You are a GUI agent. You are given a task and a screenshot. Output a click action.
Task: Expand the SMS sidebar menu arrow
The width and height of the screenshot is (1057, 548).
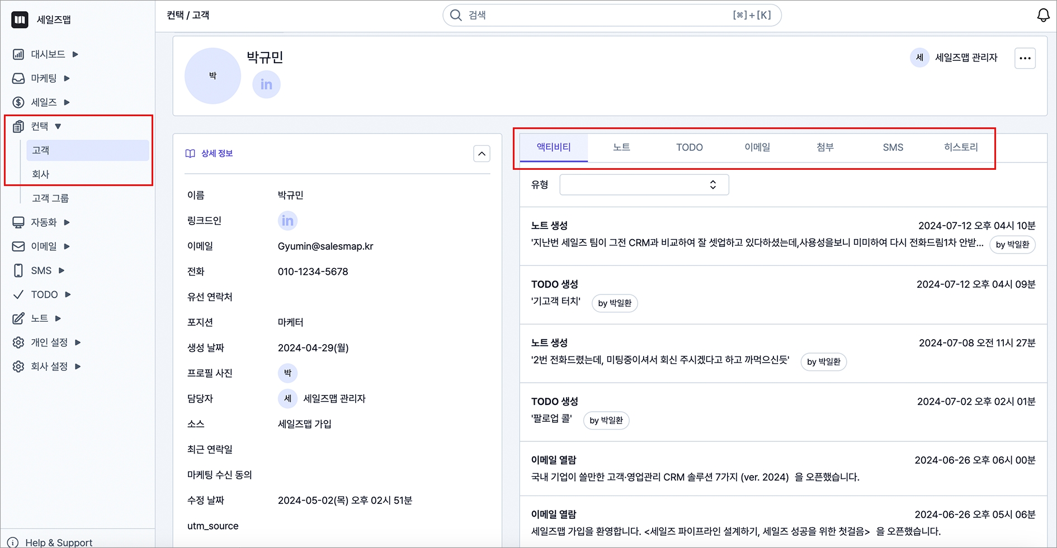click(x=61, y=270)
